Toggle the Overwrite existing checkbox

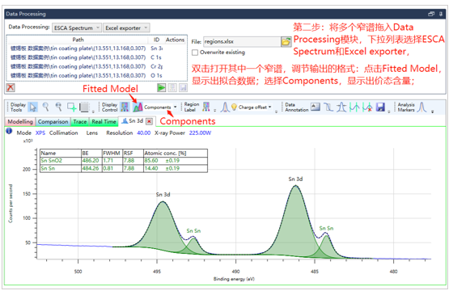point(195,53)
